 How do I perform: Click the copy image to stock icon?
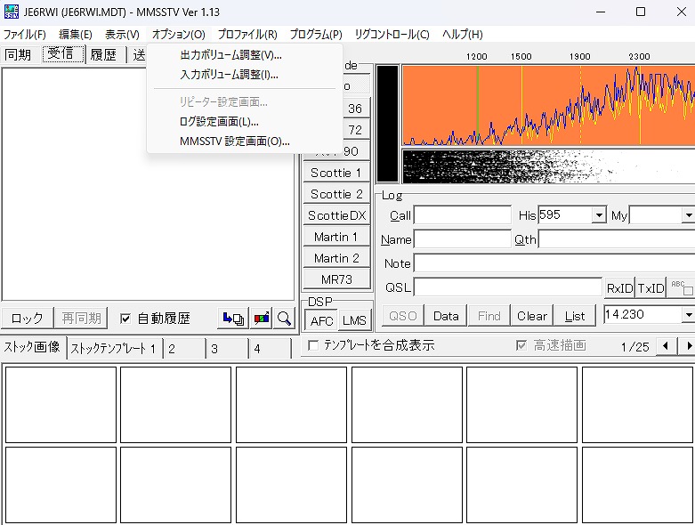(233, 318)
